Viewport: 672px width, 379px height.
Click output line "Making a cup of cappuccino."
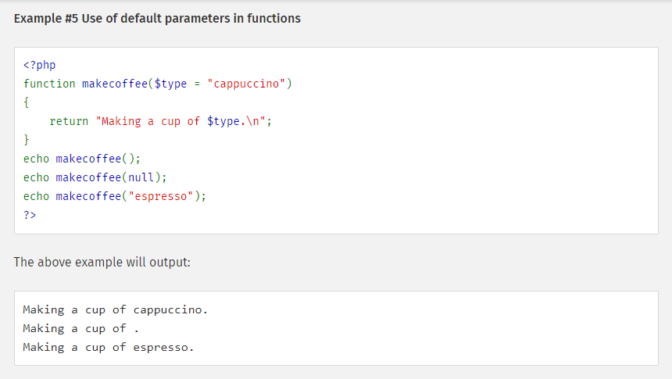pyautogui.click(x=116, y=309)
